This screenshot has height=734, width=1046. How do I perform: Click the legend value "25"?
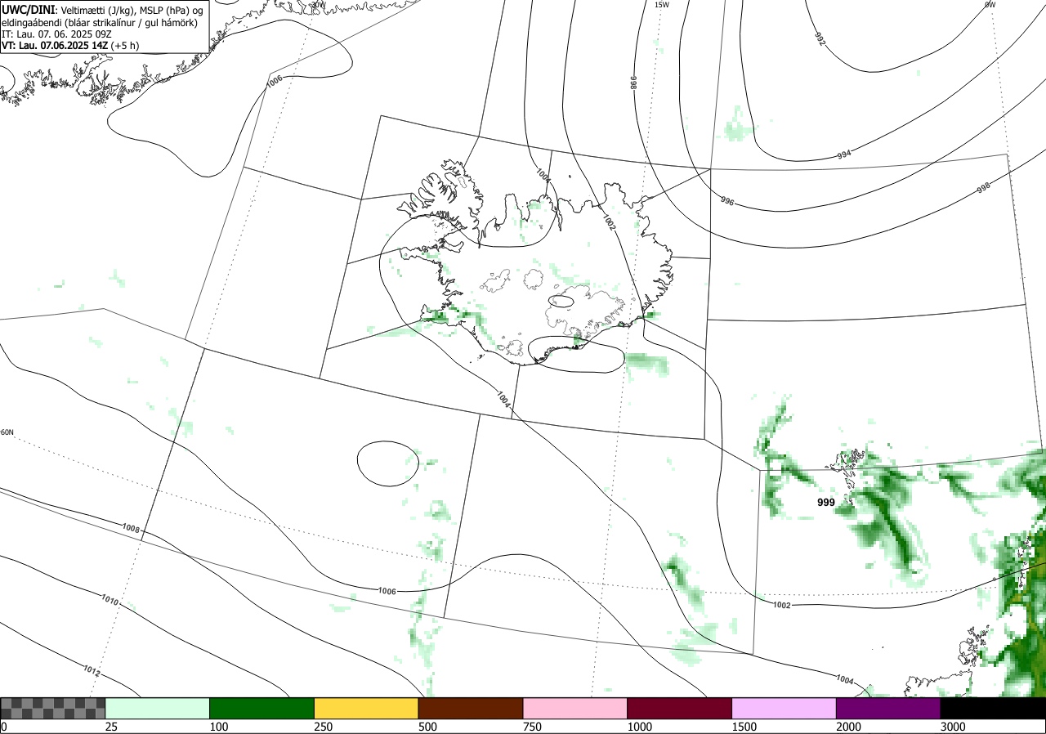click(112, 727)
